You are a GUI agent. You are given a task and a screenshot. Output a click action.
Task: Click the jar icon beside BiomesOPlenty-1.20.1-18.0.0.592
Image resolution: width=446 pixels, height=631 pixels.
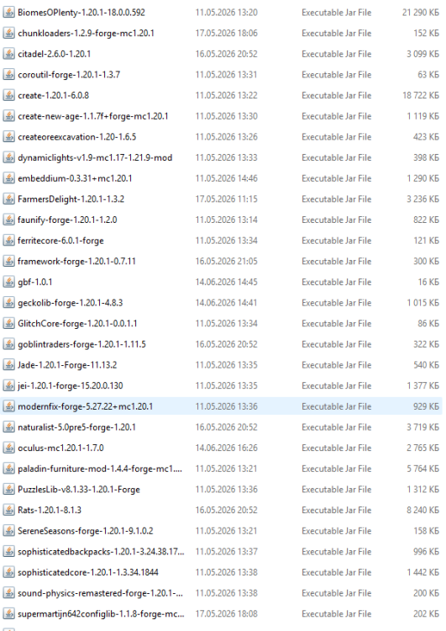(9, 13)
